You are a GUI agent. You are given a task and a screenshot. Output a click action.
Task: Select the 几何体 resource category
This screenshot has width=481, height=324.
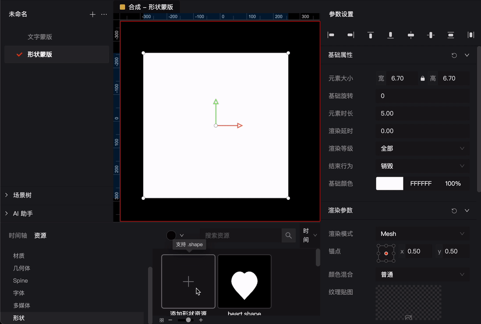coord(21,268)
